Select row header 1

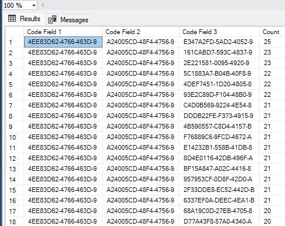click(x=15, y=42)
